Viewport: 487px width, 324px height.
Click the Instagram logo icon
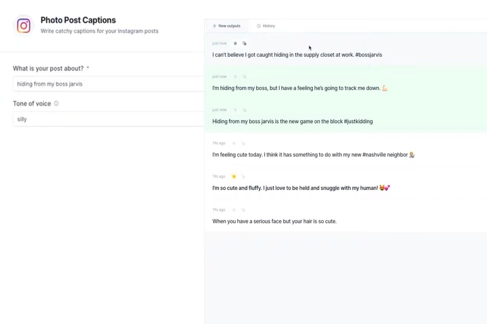(24, 25)
